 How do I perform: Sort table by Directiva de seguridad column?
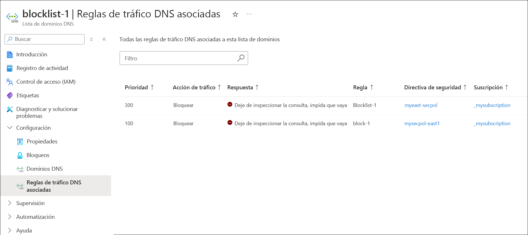pos(436,87)
